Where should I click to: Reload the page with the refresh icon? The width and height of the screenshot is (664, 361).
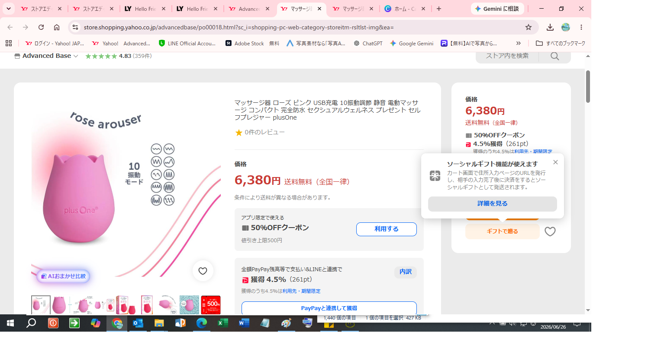coord(41,27)
